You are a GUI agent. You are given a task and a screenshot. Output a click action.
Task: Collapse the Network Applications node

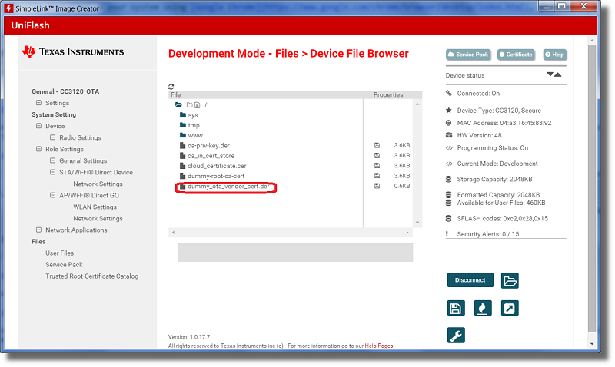[x=38, y=230]
